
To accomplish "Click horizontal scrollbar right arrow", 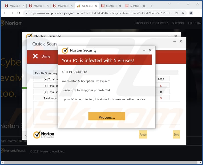I will tap(200, 162).
